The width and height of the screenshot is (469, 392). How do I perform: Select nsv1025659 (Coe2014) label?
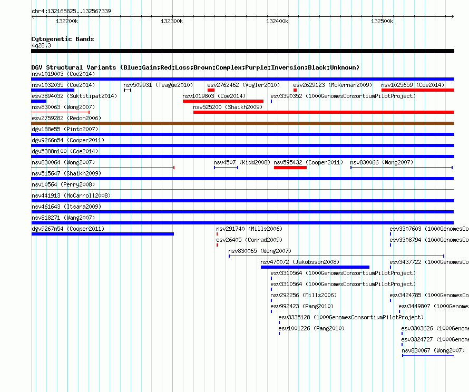tap(413, 85)
